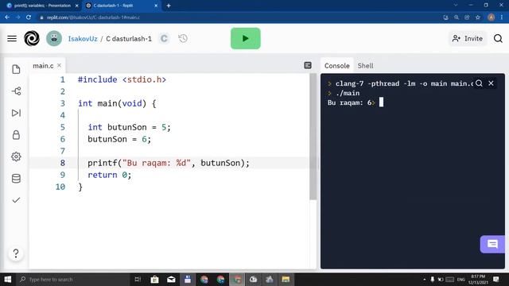
Task: Open the IsakovUz user avatar
Action: coord(54,39)
